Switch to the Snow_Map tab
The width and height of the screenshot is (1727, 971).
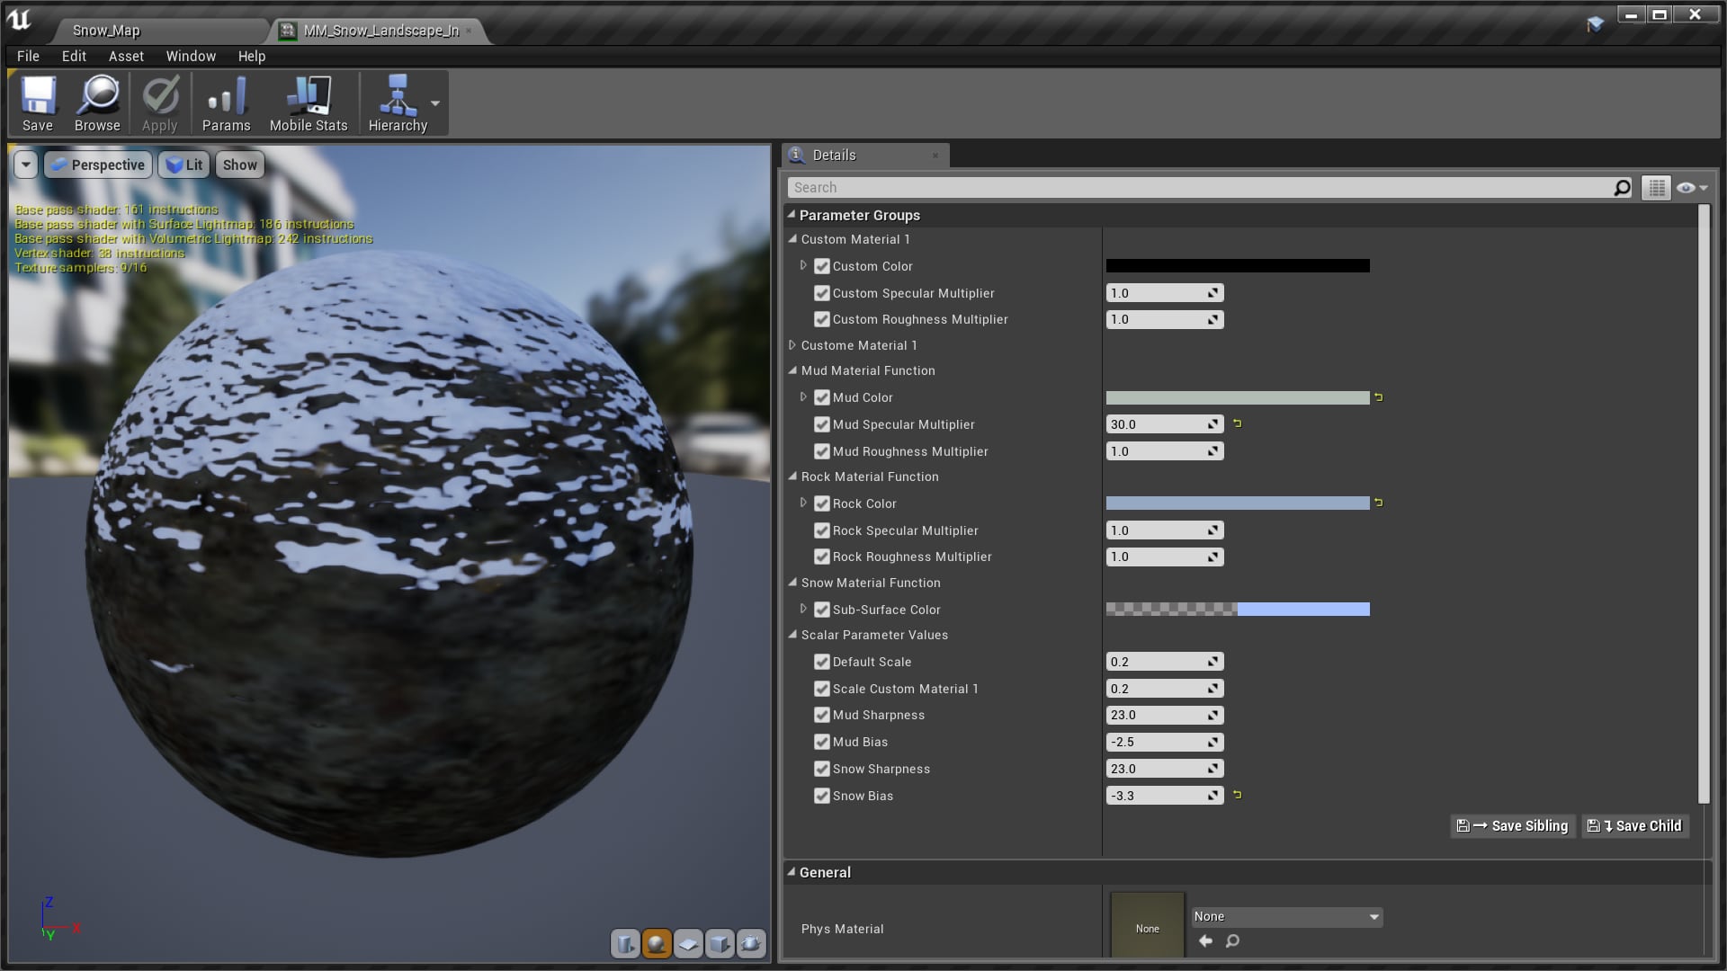pos(106,31)
